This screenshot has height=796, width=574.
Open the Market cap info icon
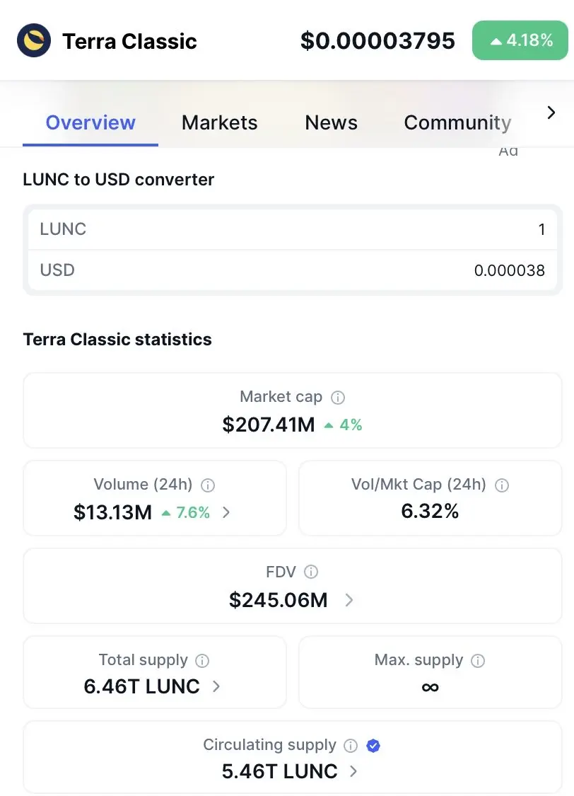point(338,398)
